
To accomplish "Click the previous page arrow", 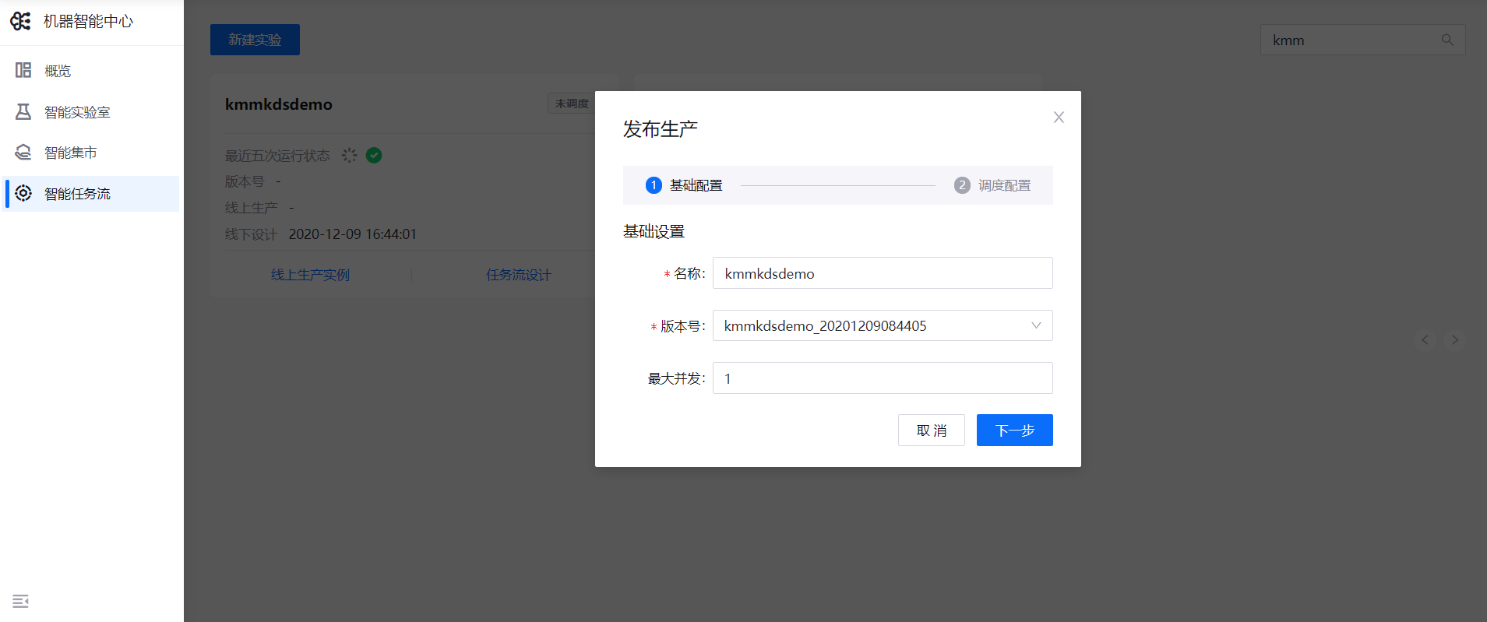I will tap(1425, 340).
